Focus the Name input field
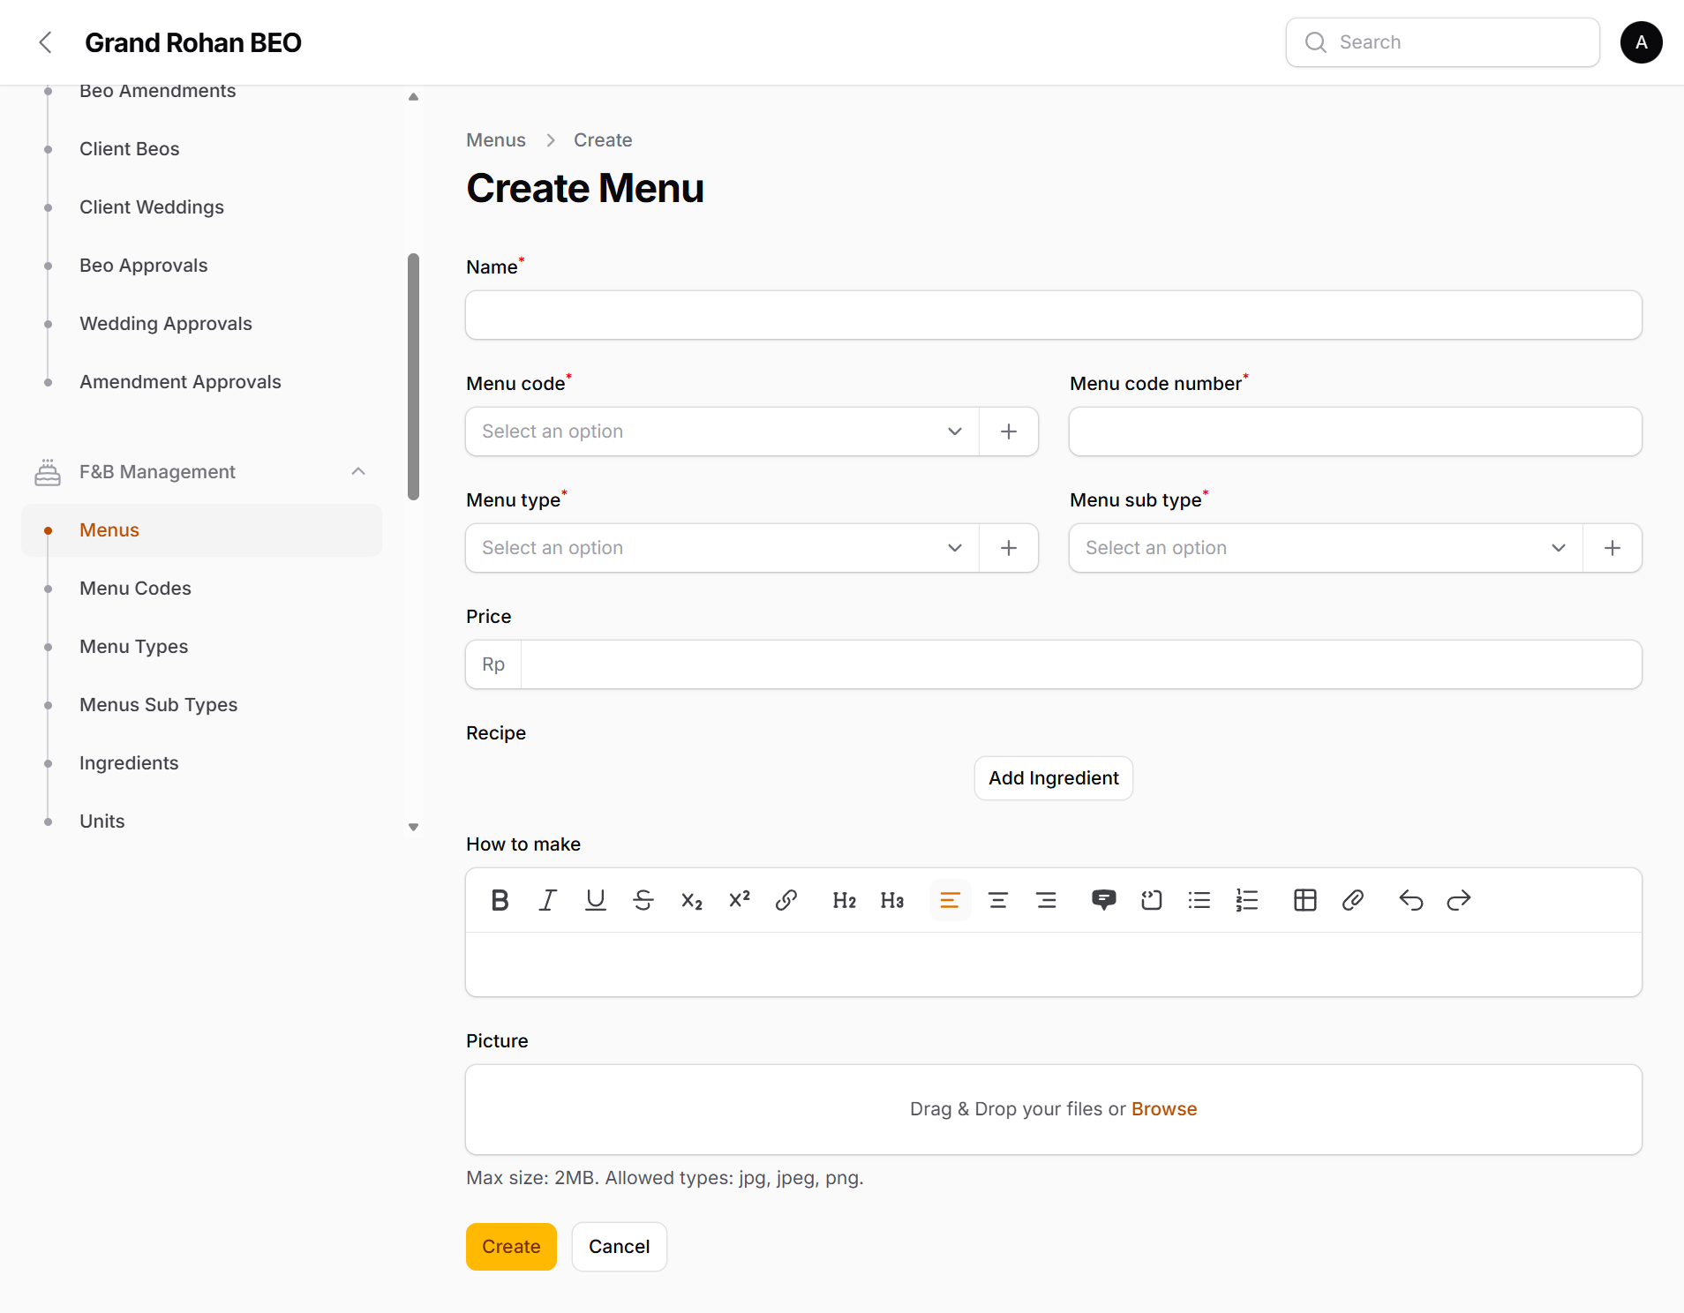 [x=1054, y=315]
